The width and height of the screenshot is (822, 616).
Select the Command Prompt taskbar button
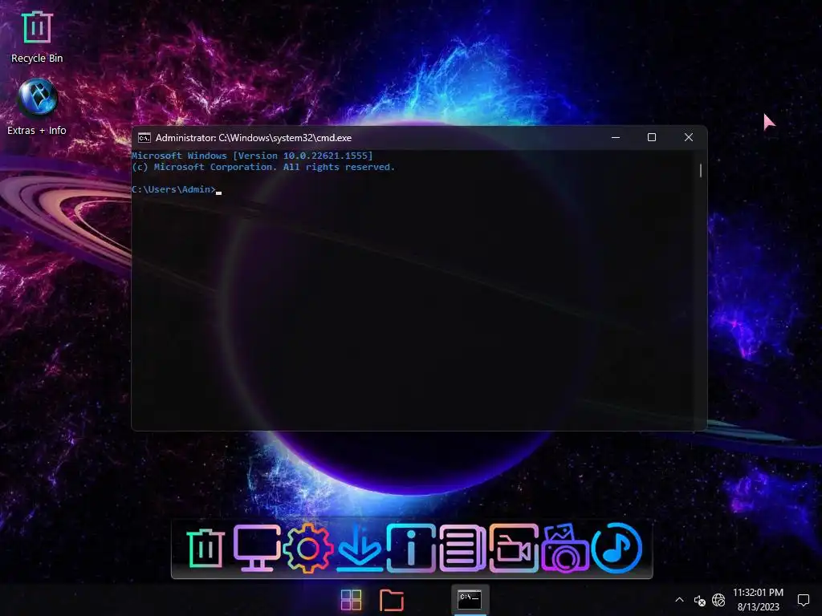pyautogui.click(x=470, y=599)
